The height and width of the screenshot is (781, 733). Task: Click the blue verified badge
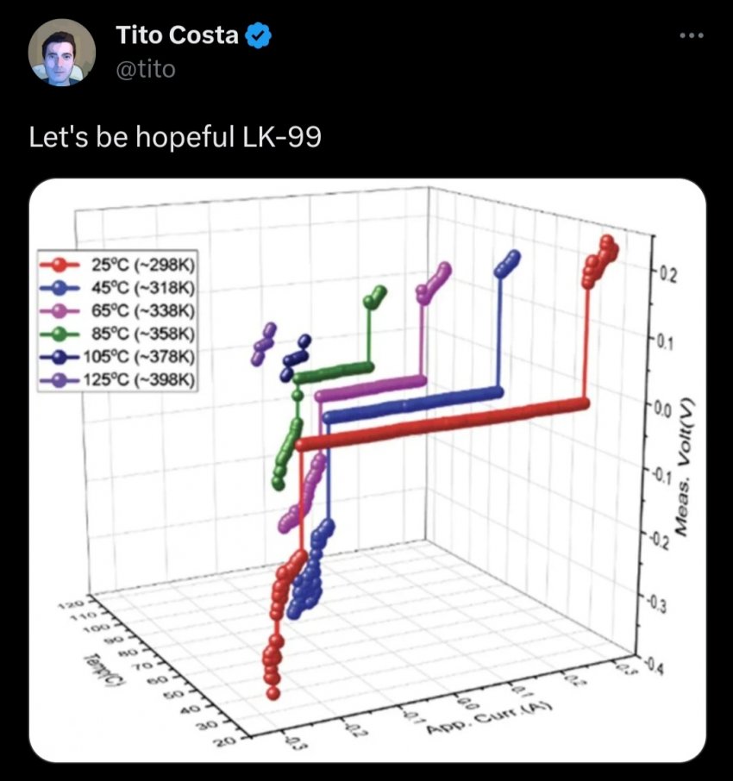(x=260, y=36)
